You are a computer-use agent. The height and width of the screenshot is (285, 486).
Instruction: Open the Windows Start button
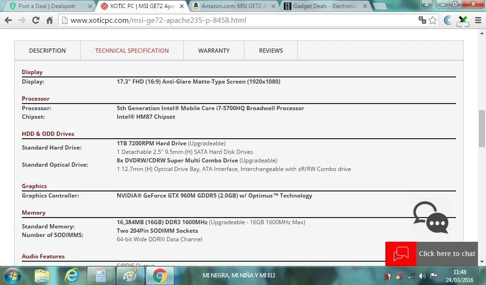pyautogui.click(x=12, y=275)
